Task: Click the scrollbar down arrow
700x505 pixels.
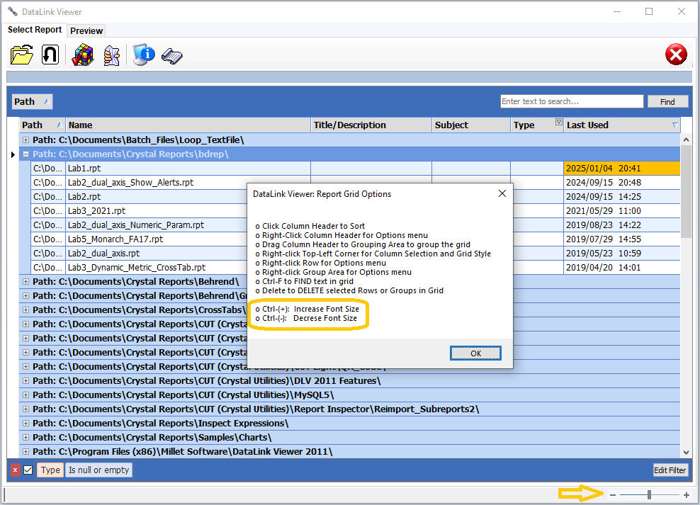Action: [x=686, y=453]
